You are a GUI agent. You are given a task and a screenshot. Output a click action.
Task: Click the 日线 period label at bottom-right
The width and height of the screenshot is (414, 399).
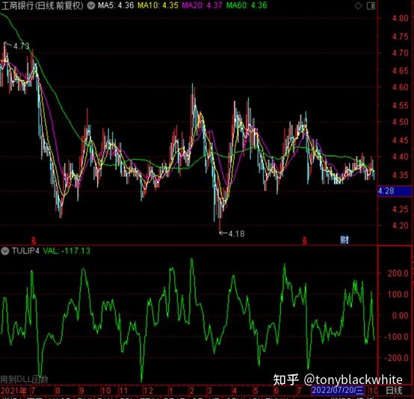tap(395, 391)
